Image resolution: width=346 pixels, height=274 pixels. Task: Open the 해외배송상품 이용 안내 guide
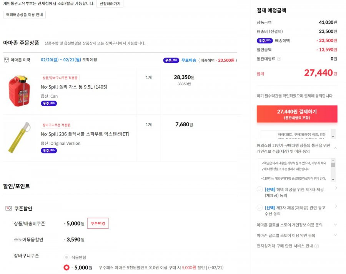pos(24,15)
